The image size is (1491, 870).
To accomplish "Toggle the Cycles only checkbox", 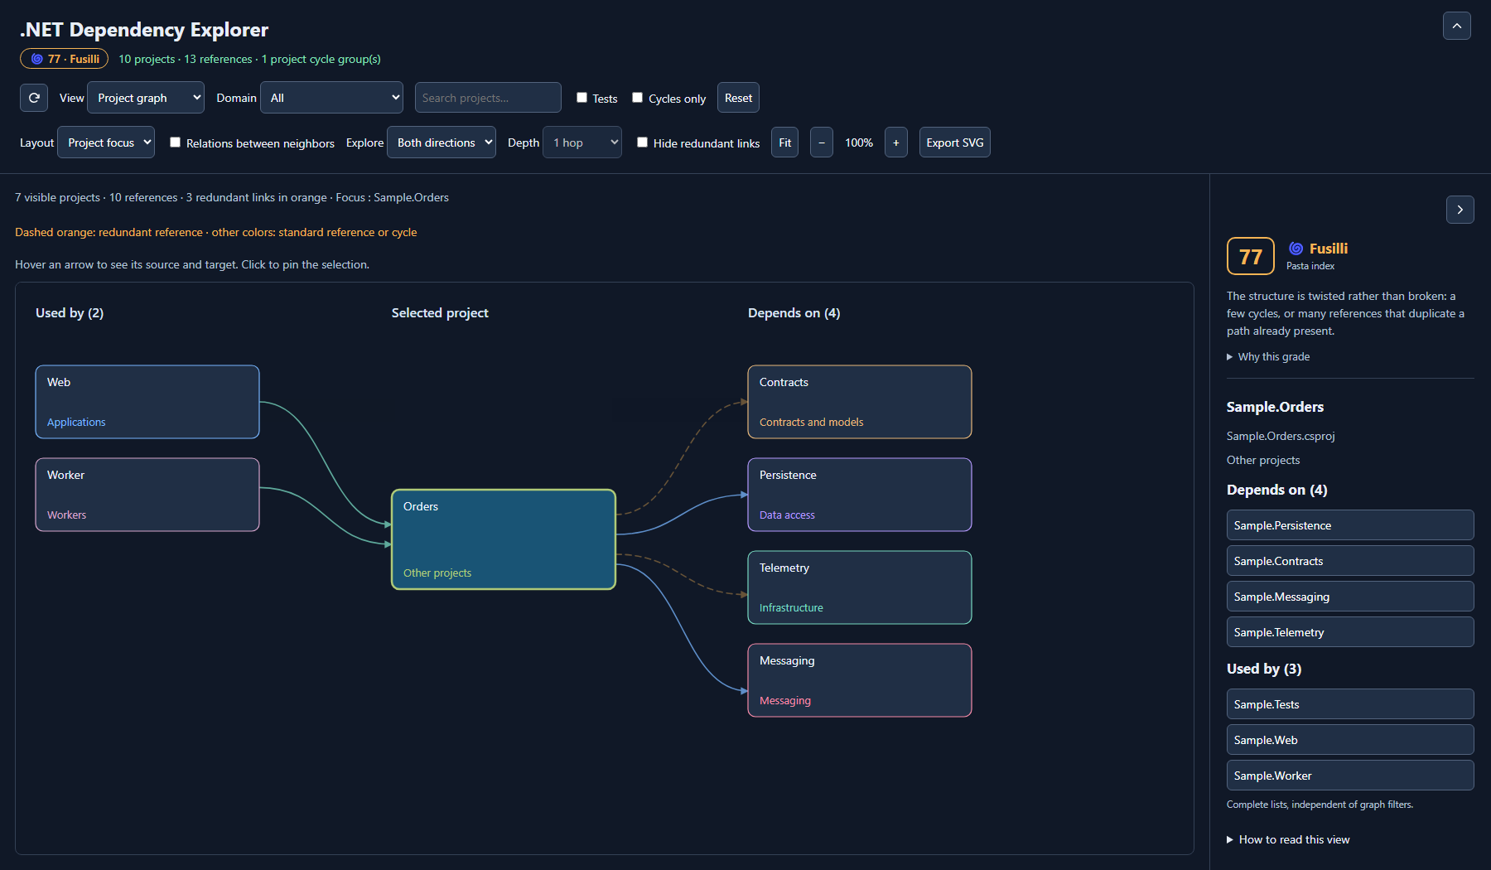I will [x=638, y=98].
